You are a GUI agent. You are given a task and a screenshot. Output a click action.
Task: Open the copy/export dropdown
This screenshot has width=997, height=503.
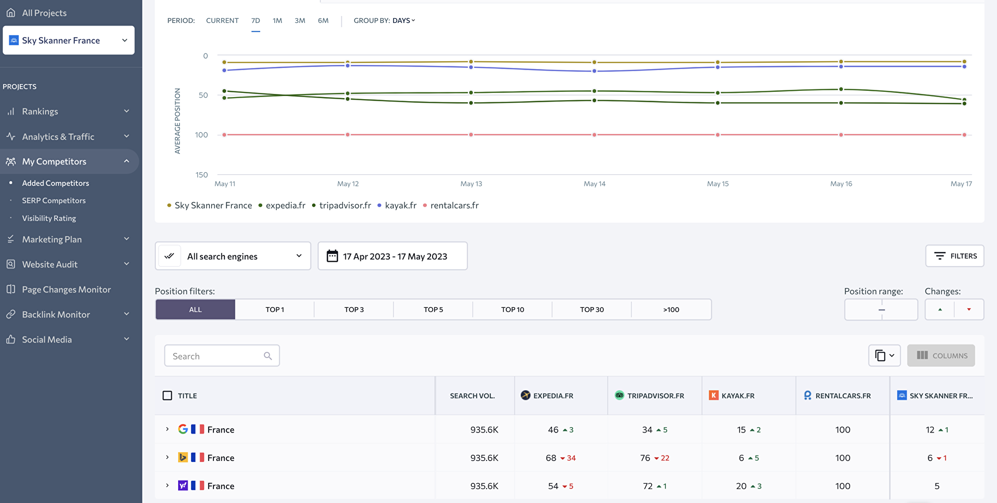pyautogui.click(x=884, y=356)
